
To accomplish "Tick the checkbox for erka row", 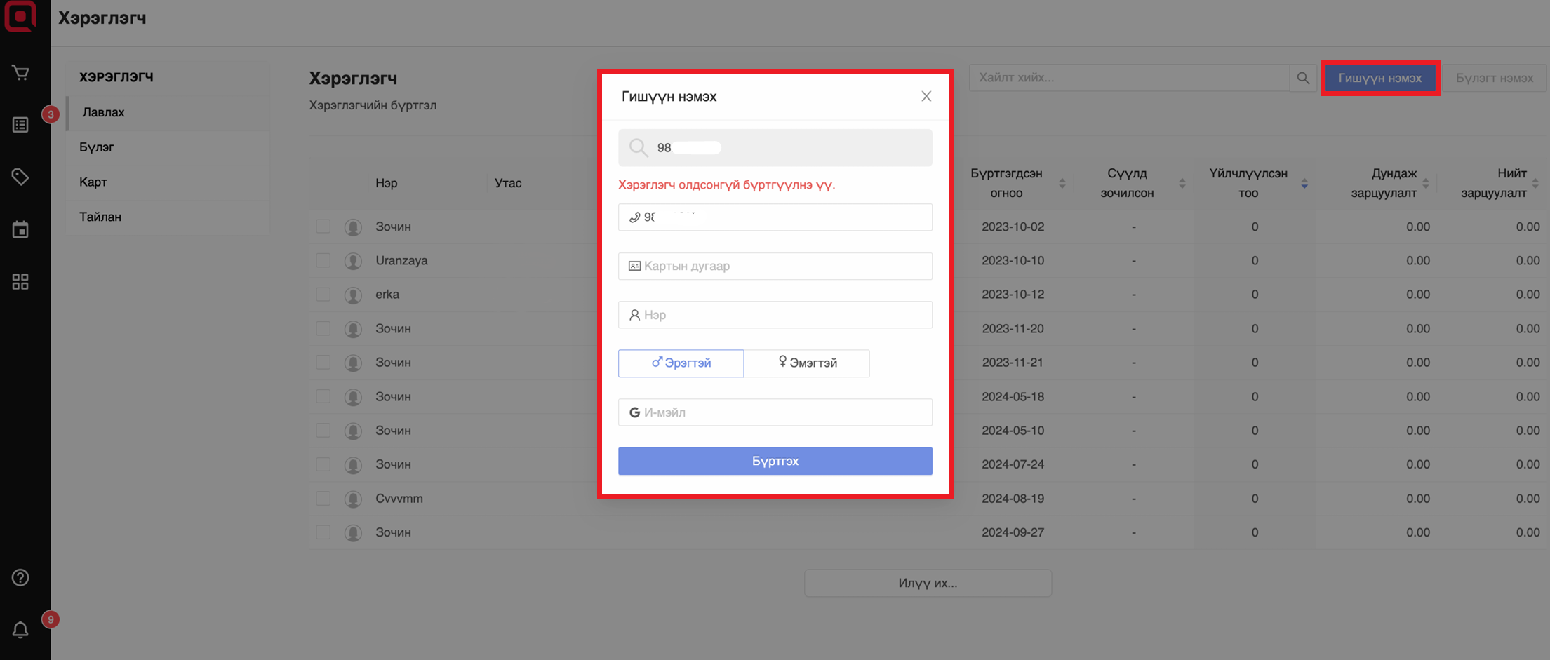I will (323, 294).
